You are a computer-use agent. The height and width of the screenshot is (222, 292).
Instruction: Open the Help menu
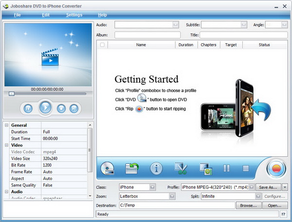(x=102, y=15)
